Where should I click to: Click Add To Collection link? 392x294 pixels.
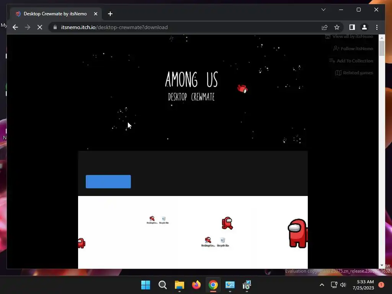point(351,61)
